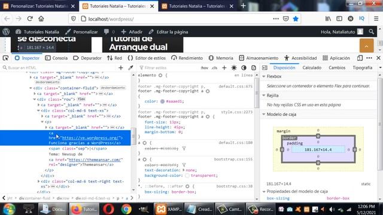The image size is (383, 215).
Task: Open the style.css:2273 source link
Action: tap(237, 112)
